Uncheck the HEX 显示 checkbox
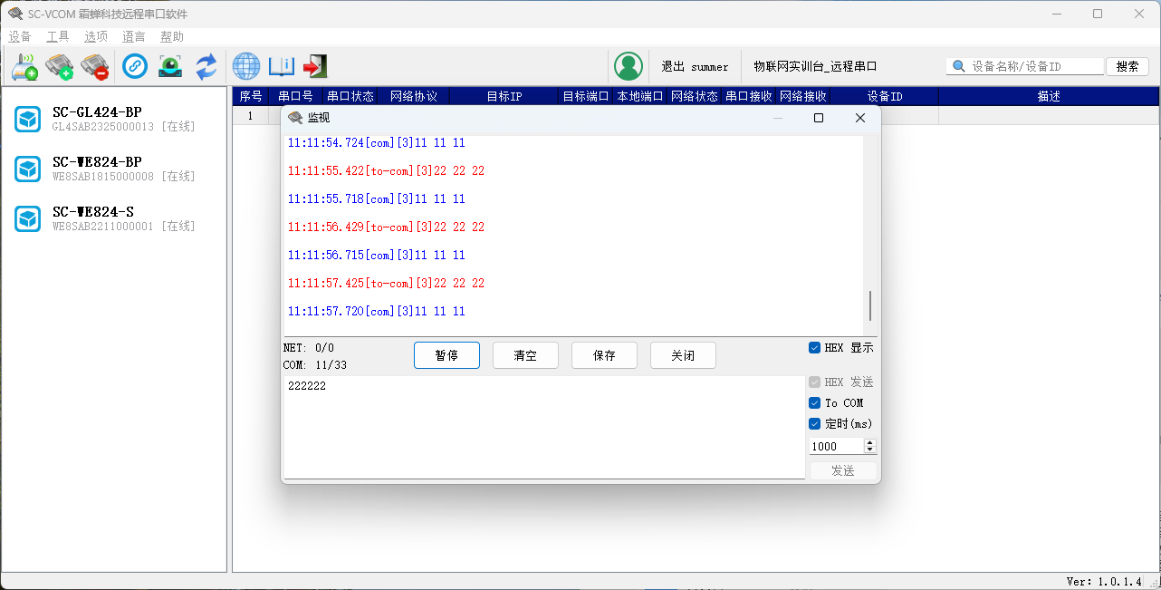The image size is (1161, 590). click(x=815, y=348)
